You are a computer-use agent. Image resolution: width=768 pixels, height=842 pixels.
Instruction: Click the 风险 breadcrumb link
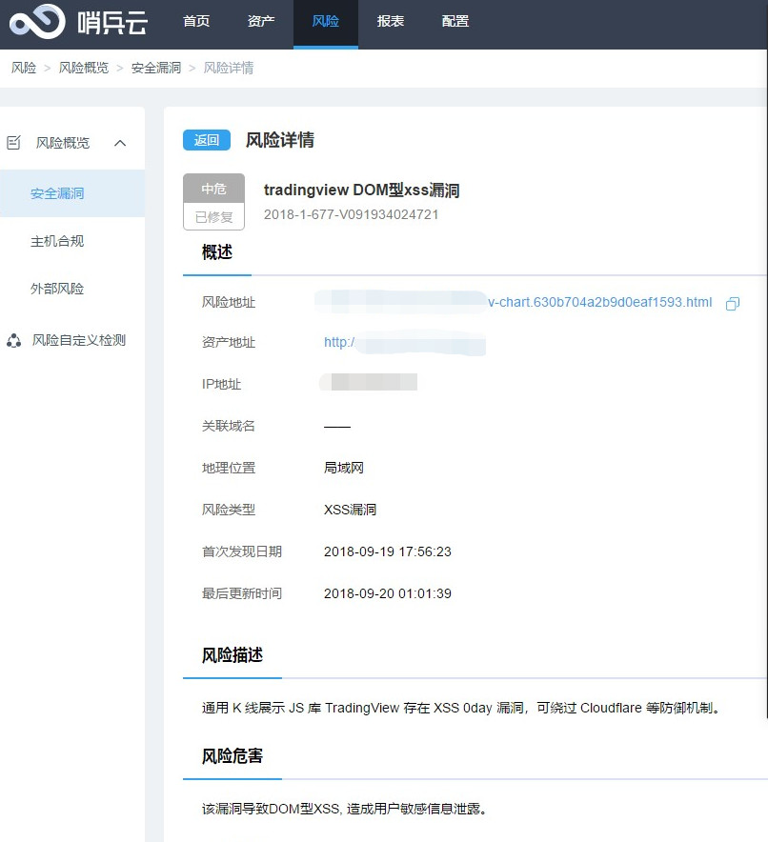pos(24,68)
